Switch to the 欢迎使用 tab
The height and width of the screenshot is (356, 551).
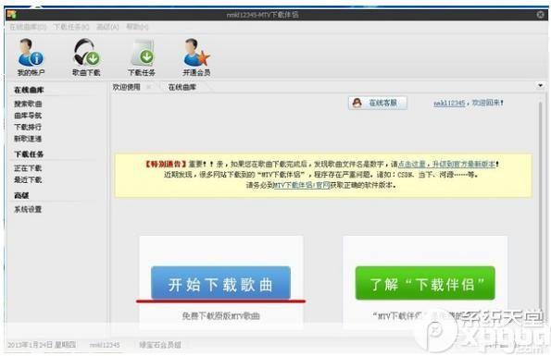point(127,87)
